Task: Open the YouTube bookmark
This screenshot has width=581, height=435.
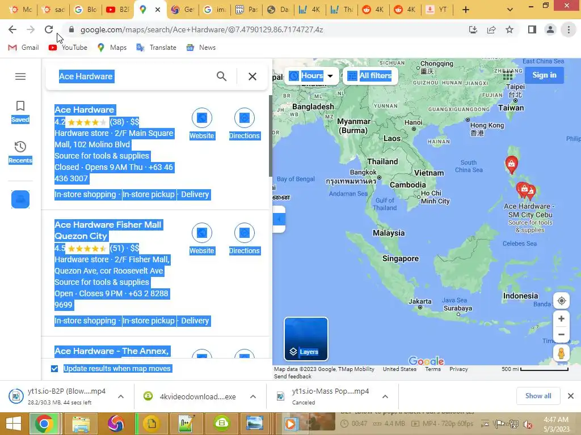Action: pyautogui.click(x=68, y=48)
